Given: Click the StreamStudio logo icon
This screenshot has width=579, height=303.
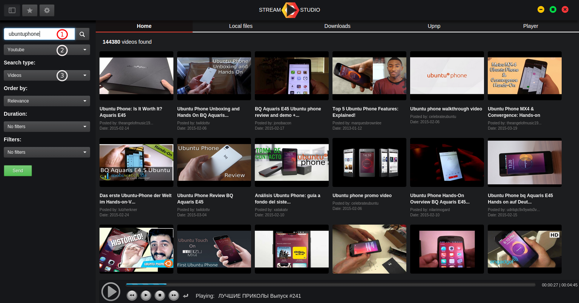Looking at the screenshot, I should pyautogui.click(x=290, y=10).
